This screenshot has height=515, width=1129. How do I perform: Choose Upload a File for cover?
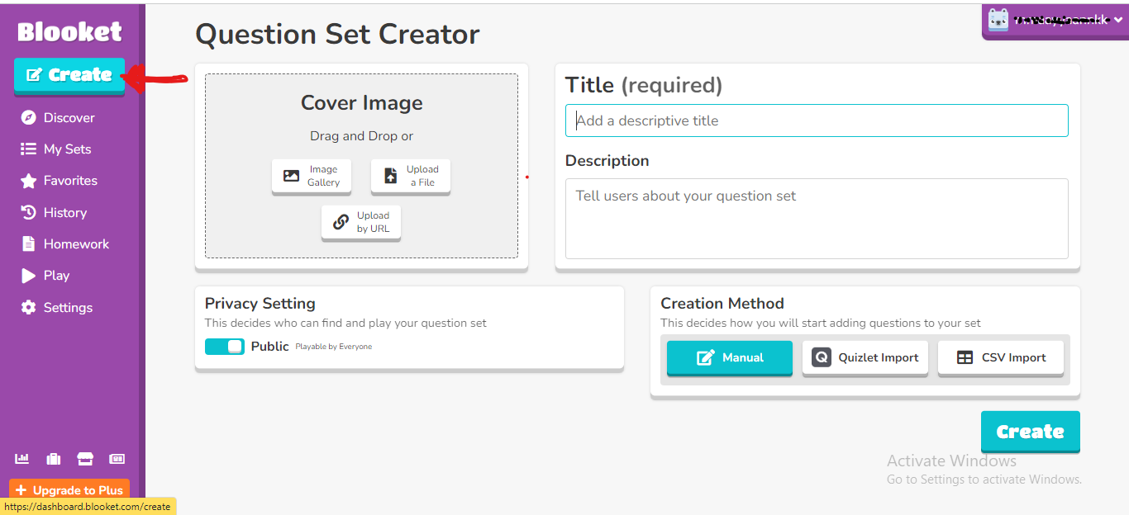click(411, 176)
